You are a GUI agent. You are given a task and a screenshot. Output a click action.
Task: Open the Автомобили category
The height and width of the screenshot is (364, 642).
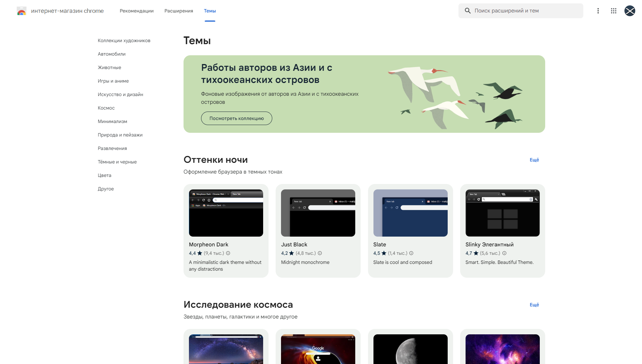112,54
